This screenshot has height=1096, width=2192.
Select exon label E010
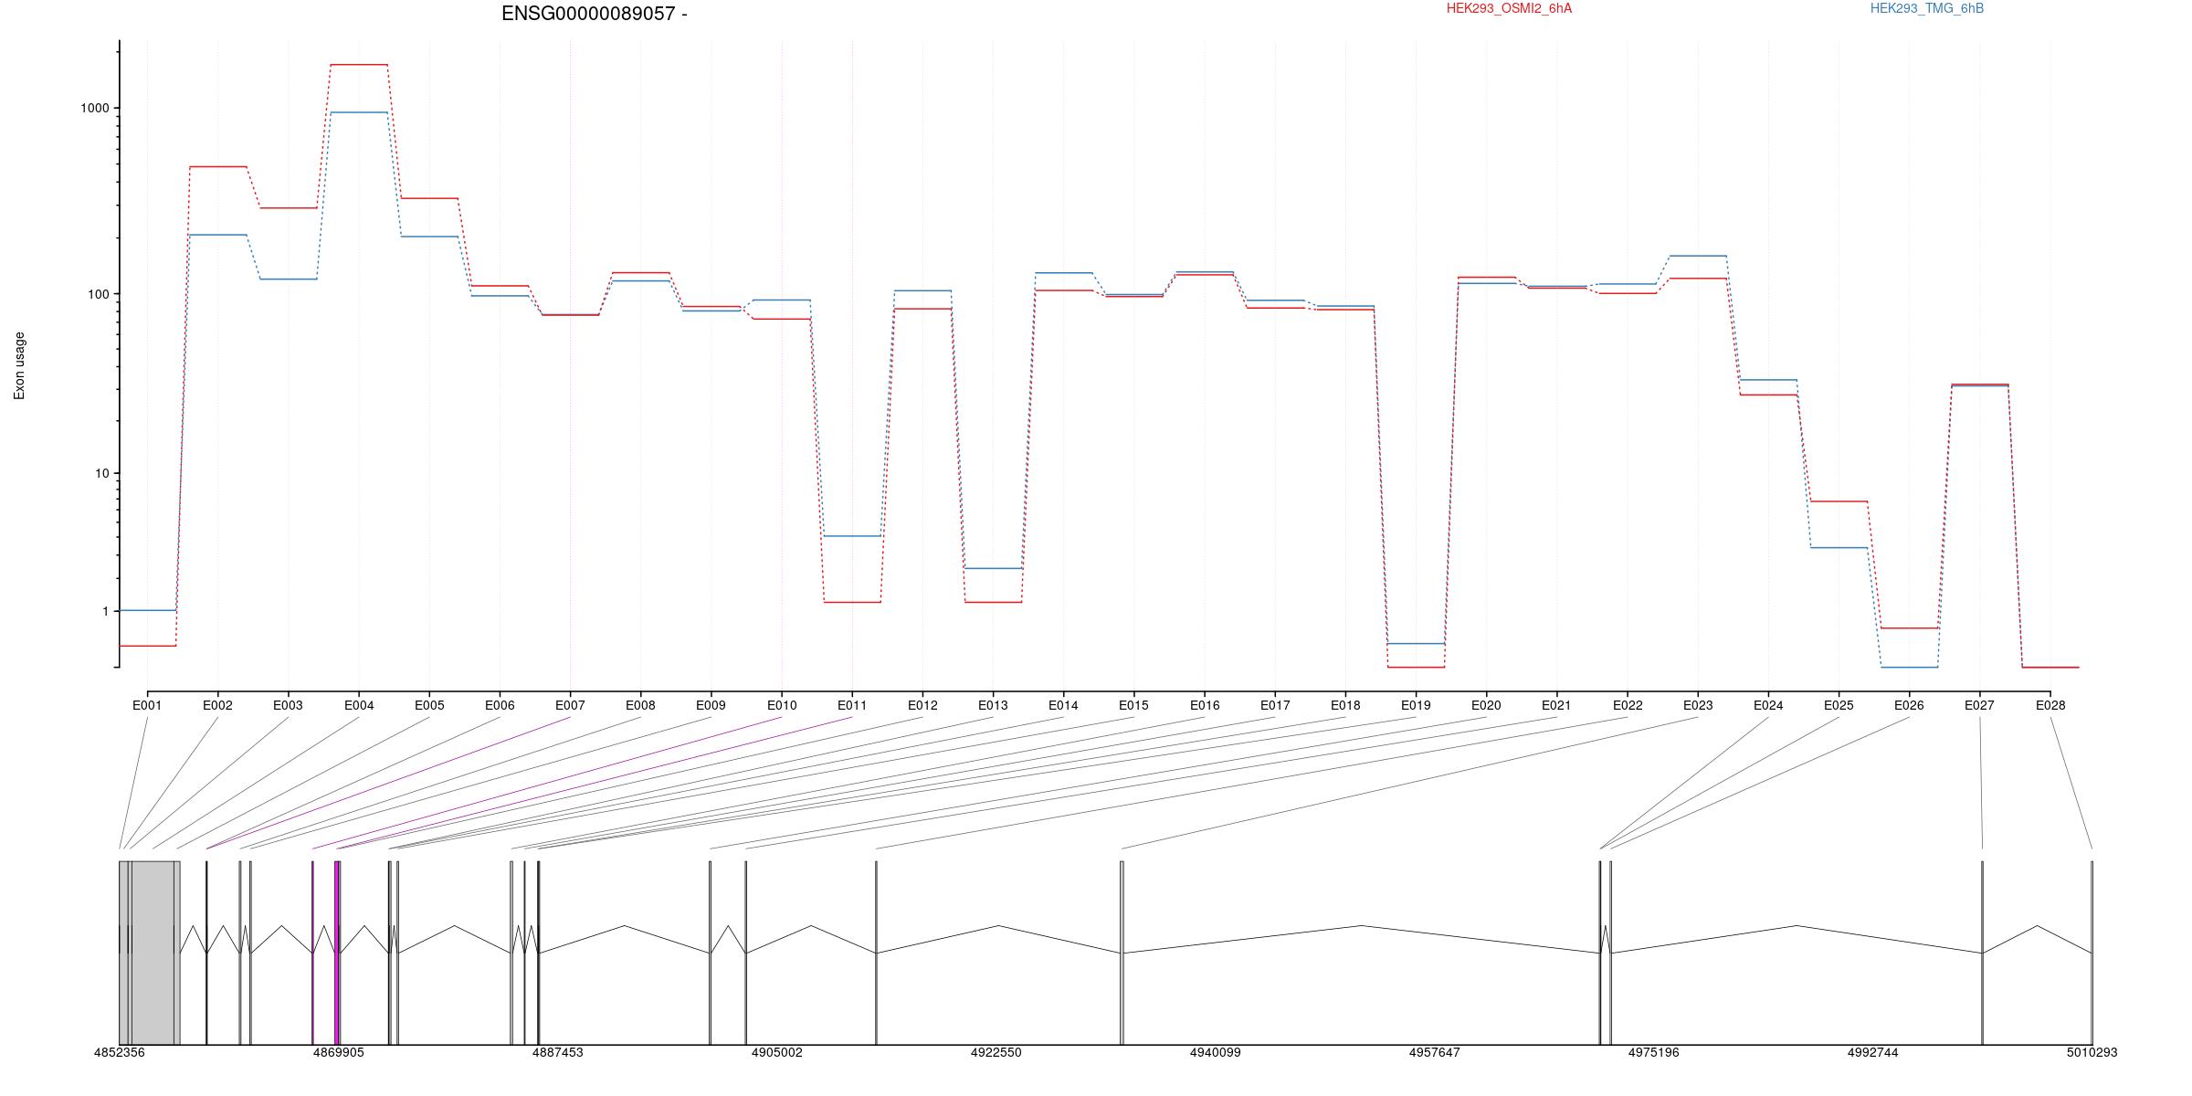coord(782,705)
